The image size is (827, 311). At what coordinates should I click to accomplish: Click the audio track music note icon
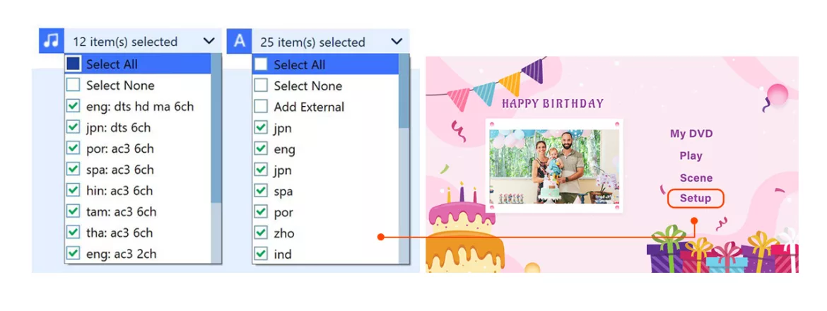click(51, 41)
